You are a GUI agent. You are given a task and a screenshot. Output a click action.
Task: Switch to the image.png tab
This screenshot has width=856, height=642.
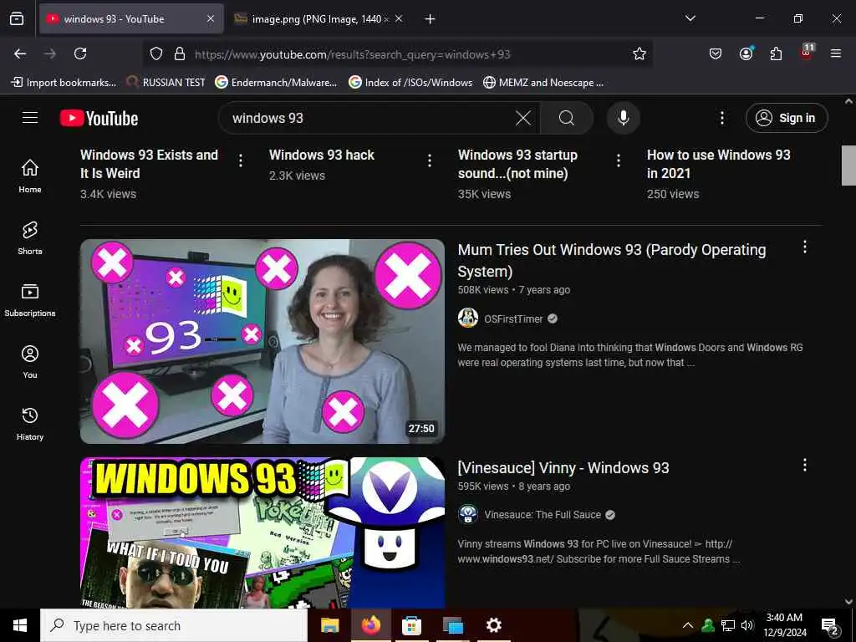click(320, 19)
